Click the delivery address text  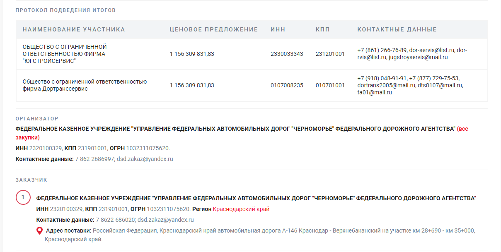tap(283, 230)
